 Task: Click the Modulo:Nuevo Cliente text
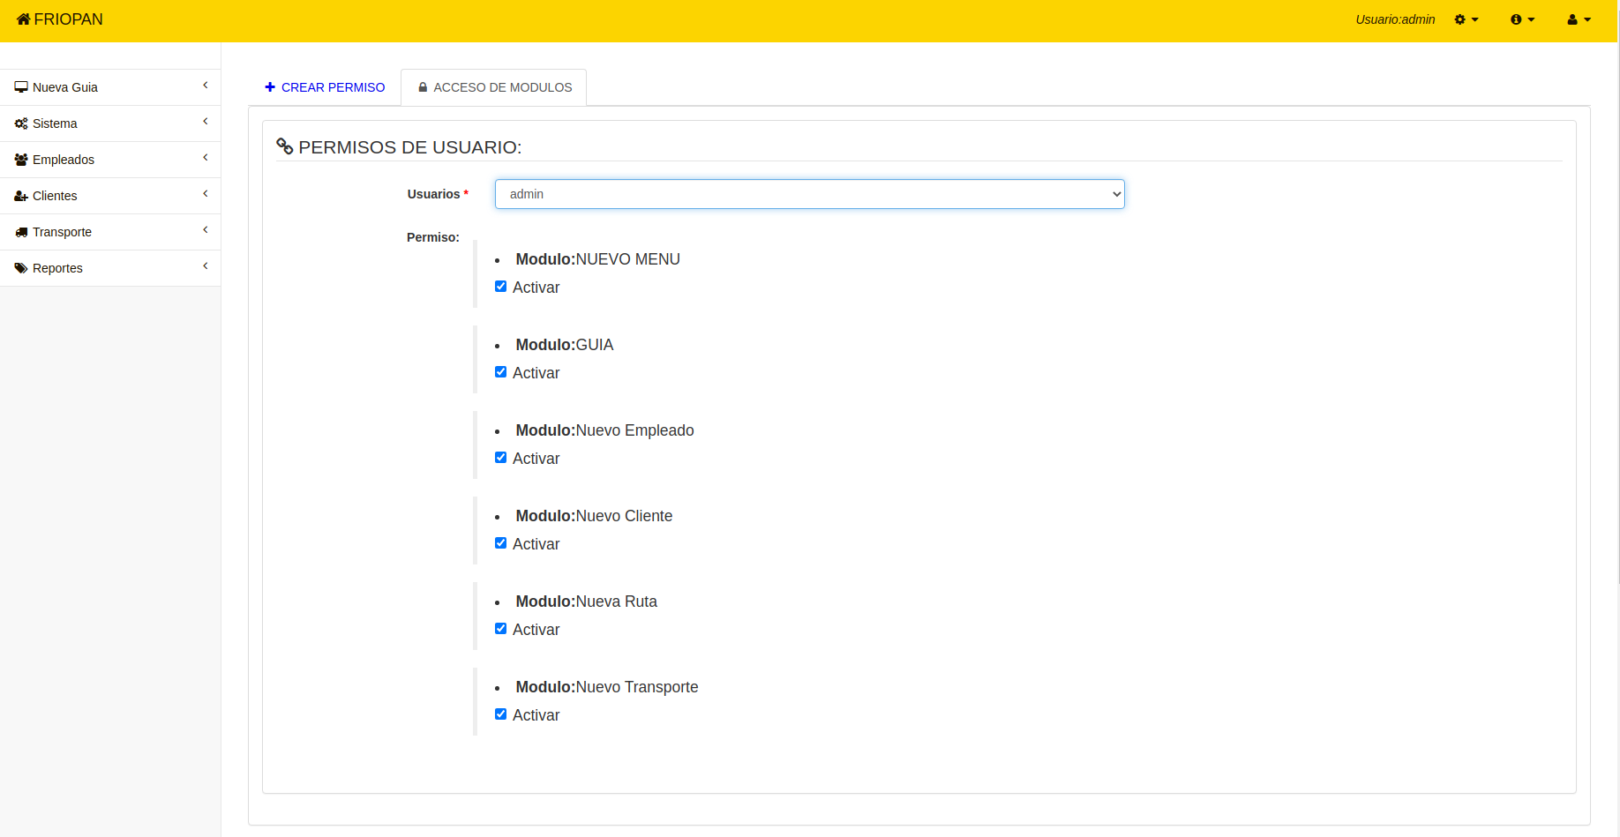coord(594,516)
